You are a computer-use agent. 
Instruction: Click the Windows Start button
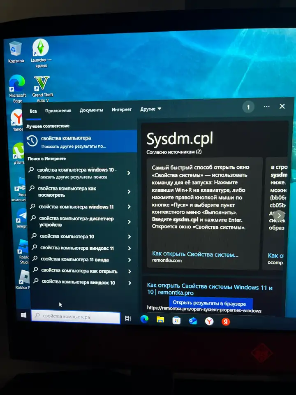[24, 315]
